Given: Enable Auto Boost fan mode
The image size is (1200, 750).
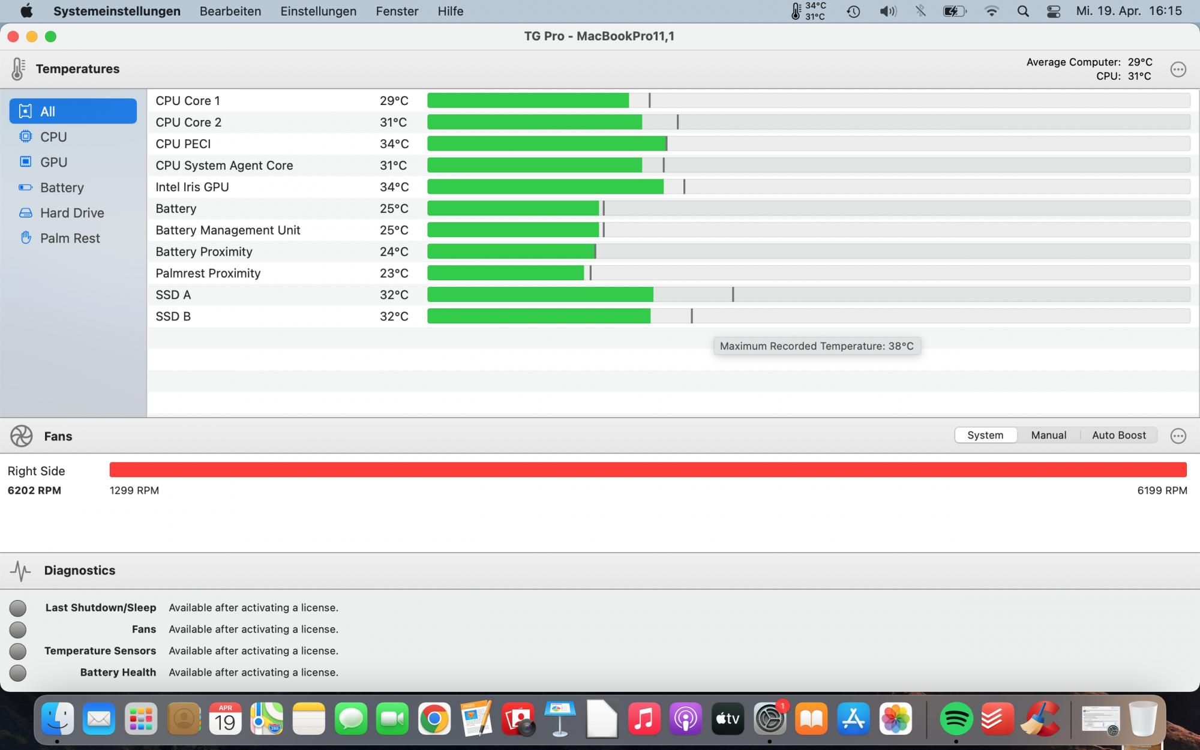Looking at the screenshot, I should [1118, 435].
